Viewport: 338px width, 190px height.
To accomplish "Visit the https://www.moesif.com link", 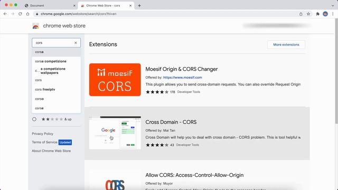I will coord(183,78).
